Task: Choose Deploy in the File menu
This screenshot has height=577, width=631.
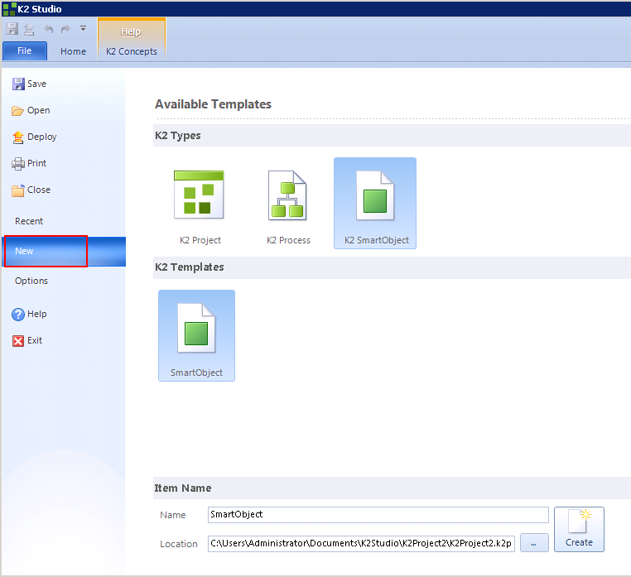Action: [42, 137]
